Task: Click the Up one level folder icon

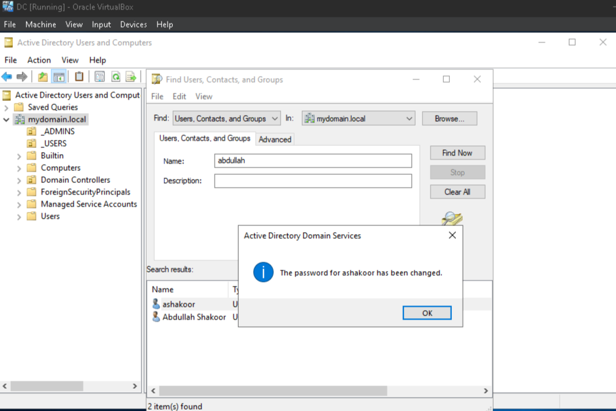Action: click(43, 77)
